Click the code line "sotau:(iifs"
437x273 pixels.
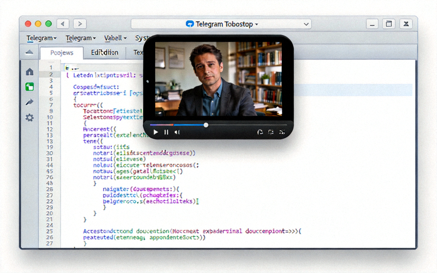point(111,147)
